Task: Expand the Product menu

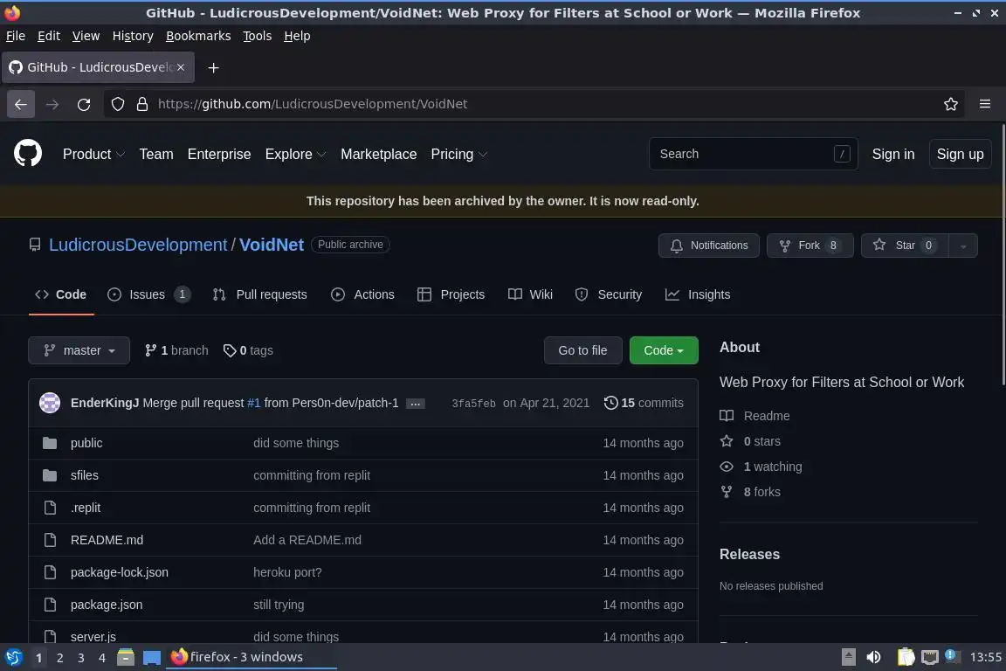Action: [x=93, y=154]
